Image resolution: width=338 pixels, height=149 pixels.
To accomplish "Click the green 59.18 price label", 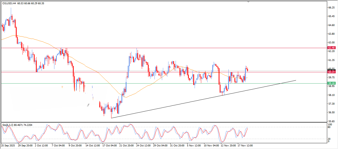I will 331,83.
